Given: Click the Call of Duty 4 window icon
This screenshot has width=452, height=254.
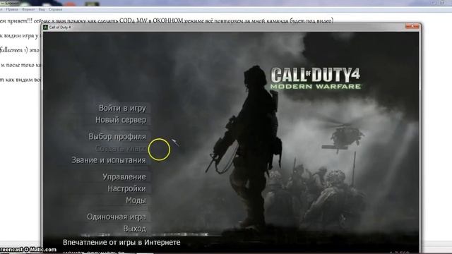Looking at the screenshot, I should (x=45, y=27).
